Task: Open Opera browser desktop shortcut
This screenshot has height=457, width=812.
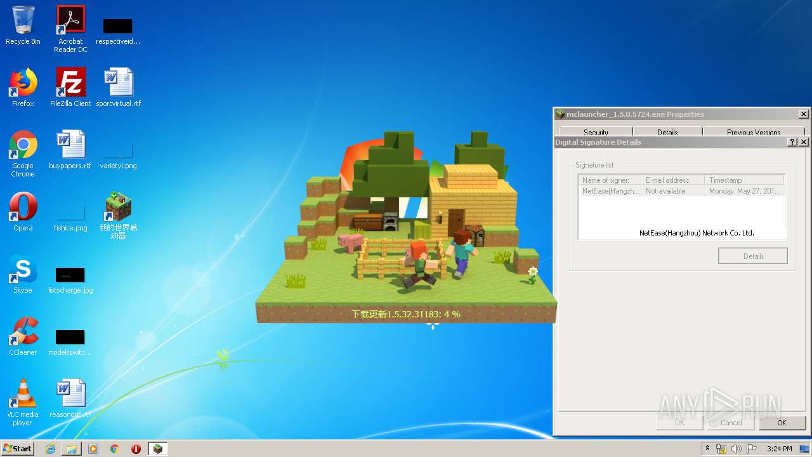Action: pos(23,212)
